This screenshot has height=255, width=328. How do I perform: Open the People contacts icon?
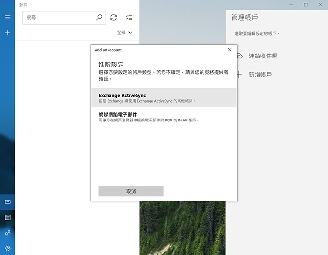pyautogui.click(x=8, y=233)
